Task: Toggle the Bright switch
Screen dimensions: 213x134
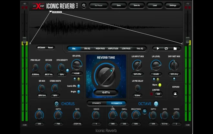Action: 78,92
